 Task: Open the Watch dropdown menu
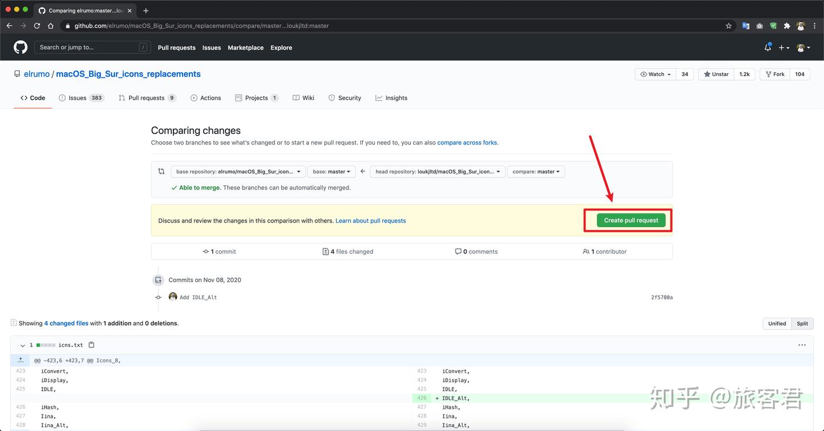655,74
